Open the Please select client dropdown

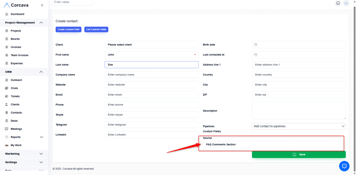(x=152, y=45)
